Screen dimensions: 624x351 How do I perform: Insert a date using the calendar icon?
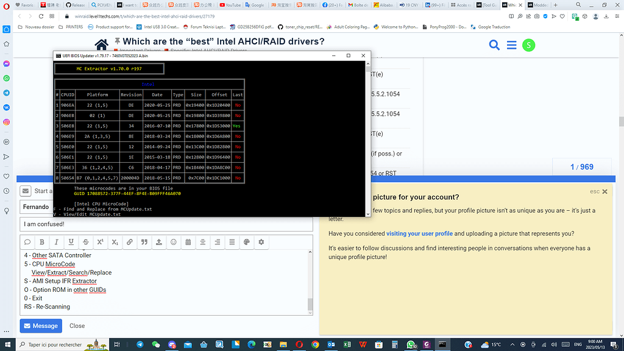(188, 243)
